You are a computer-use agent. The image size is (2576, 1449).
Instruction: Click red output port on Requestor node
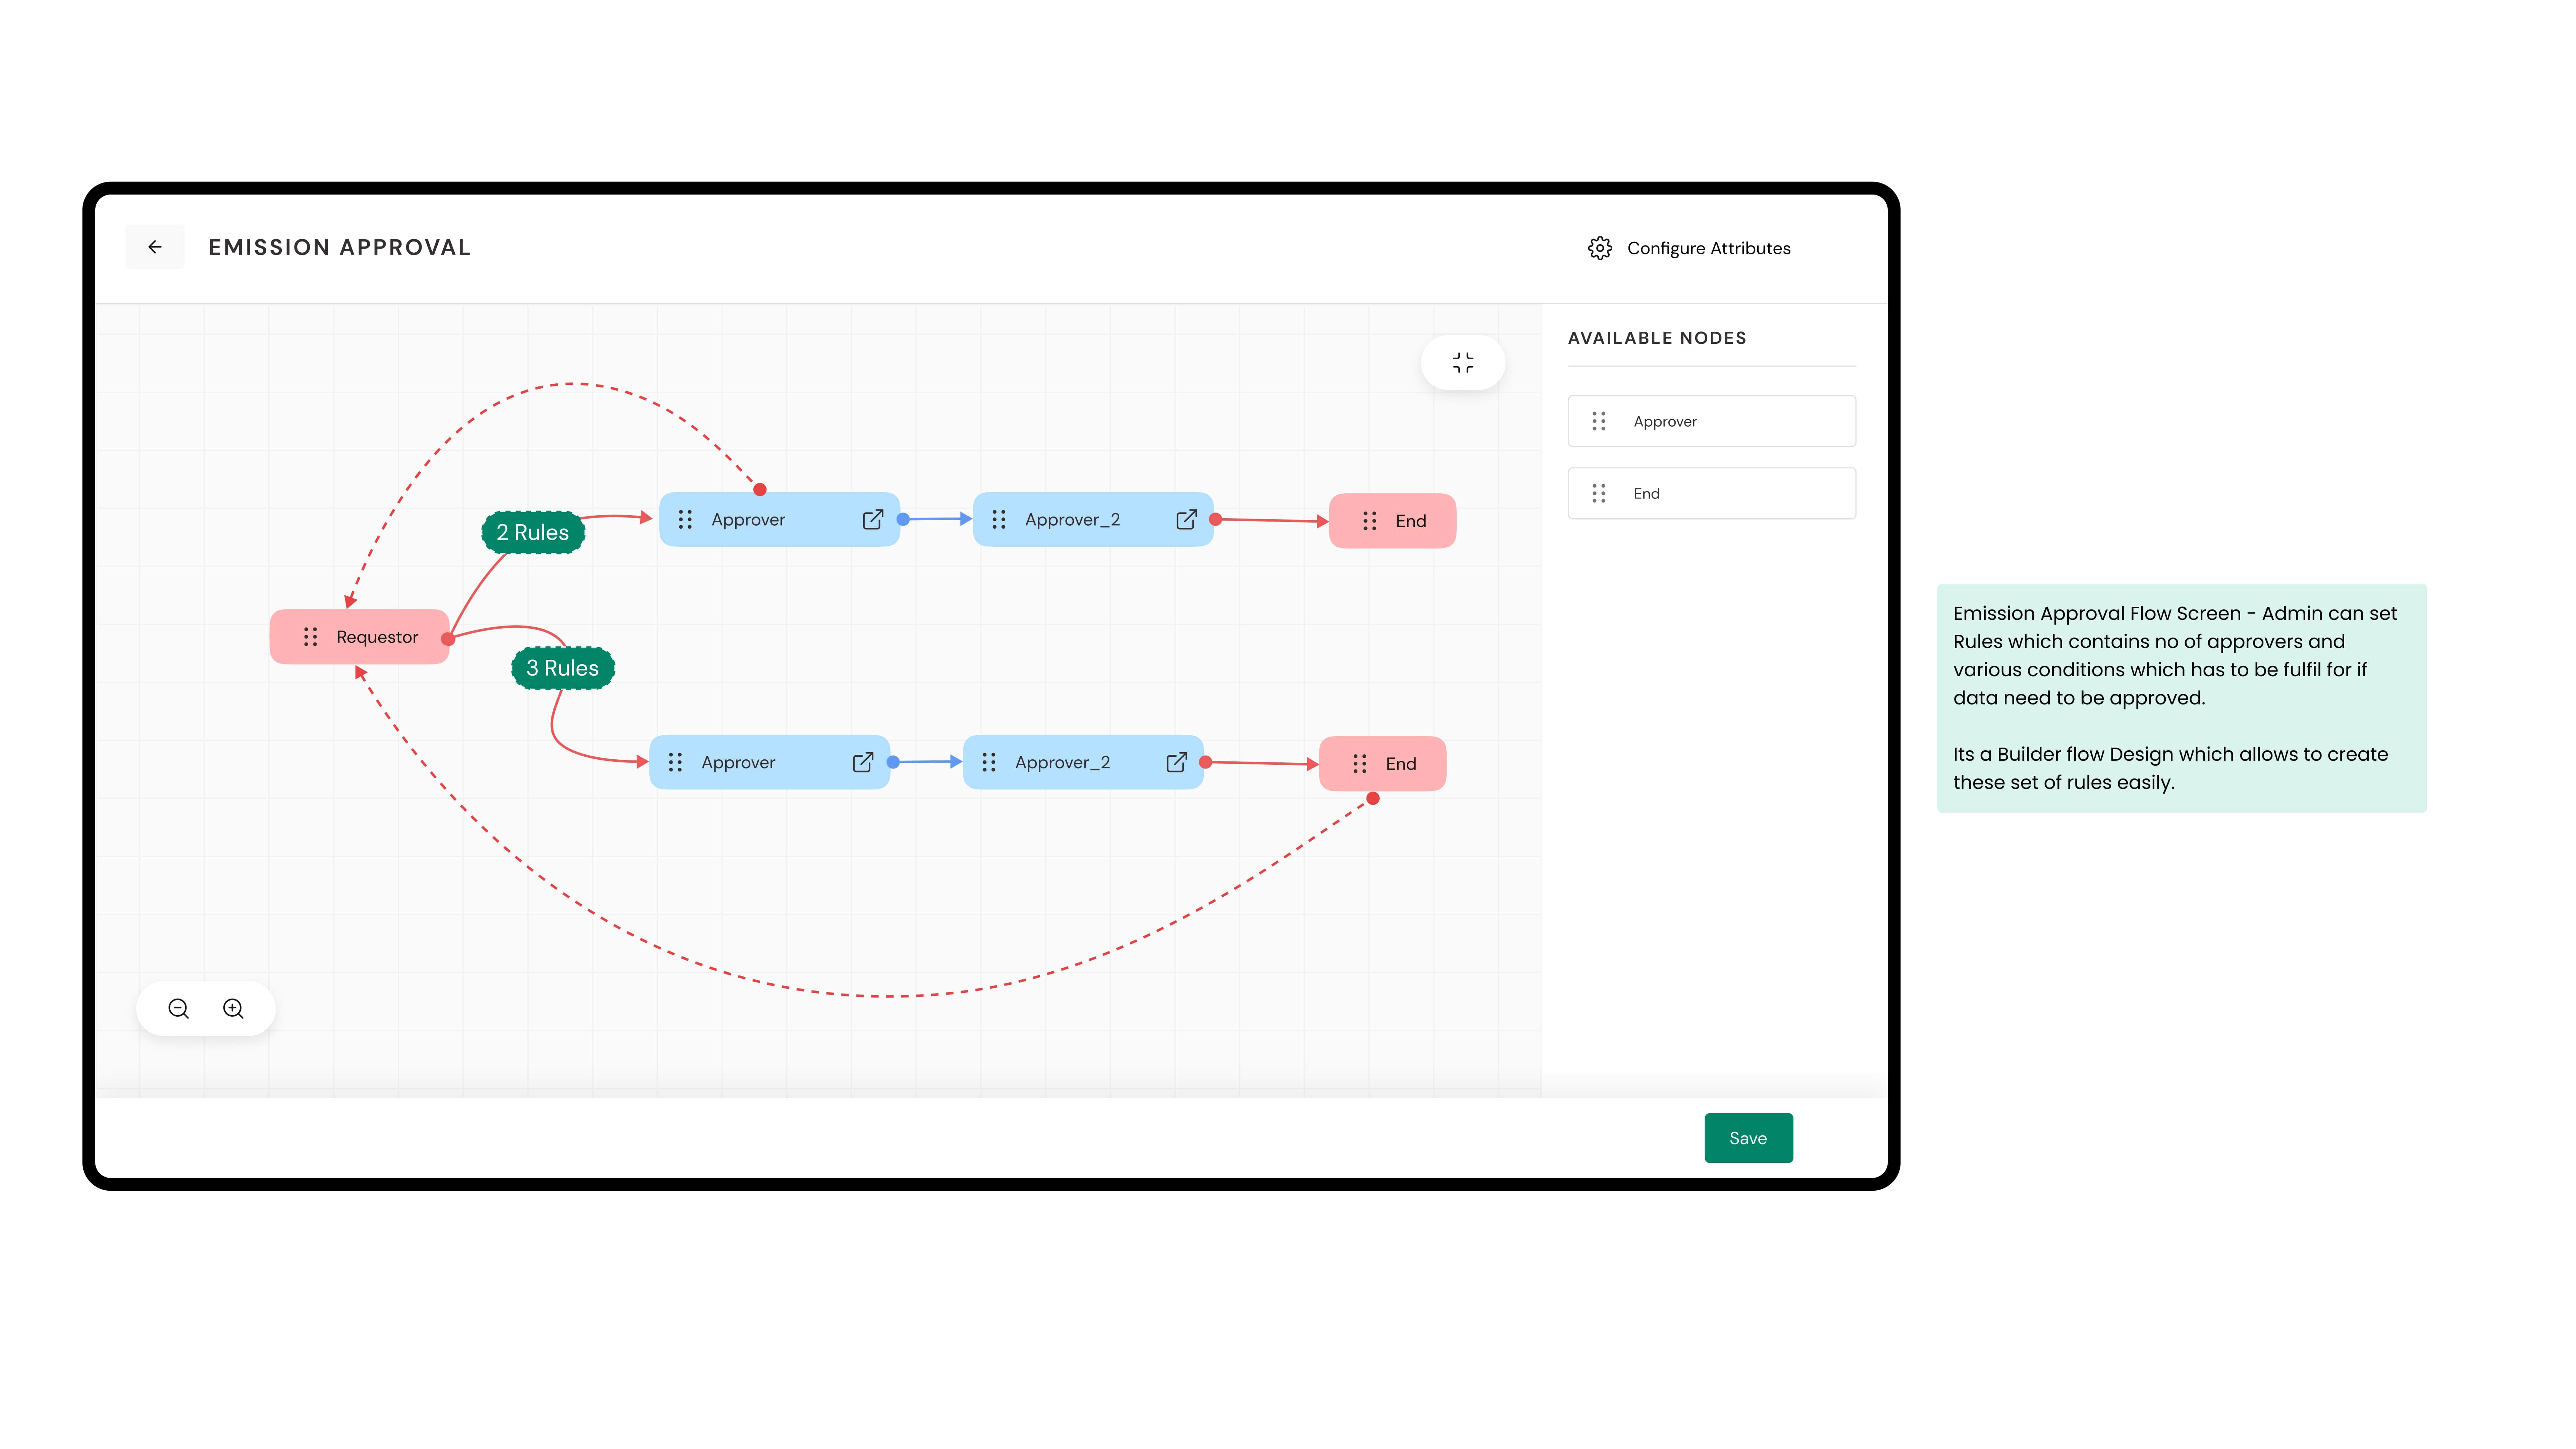pos(448,639)
